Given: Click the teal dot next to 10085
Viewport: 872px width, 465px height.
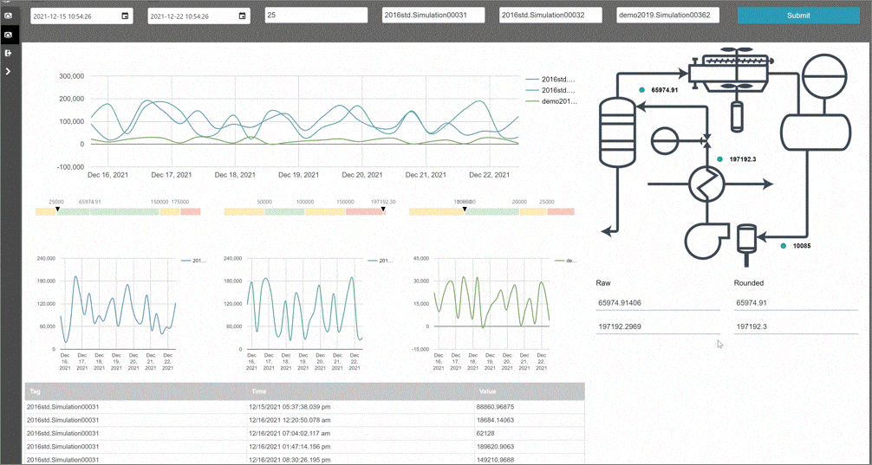Looking at the screenshot, I should (x=783, y=246).
